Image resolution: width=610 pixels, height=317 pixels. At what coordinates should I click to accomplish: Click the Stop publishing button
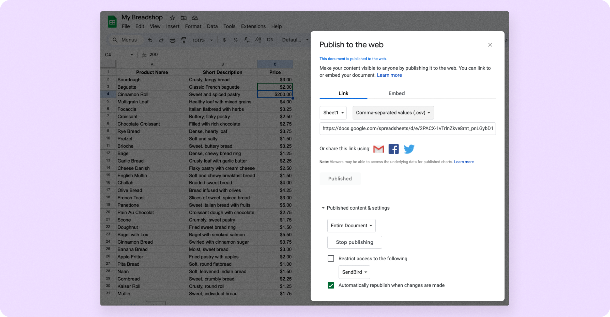pyautogui.click(x=355, y=242)
